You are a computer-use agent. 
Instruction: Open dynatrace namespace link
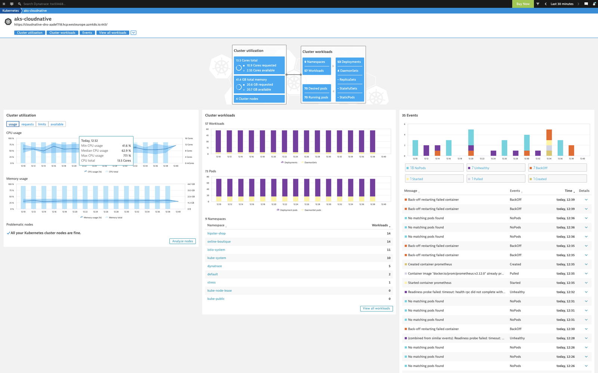pos(215,266)
